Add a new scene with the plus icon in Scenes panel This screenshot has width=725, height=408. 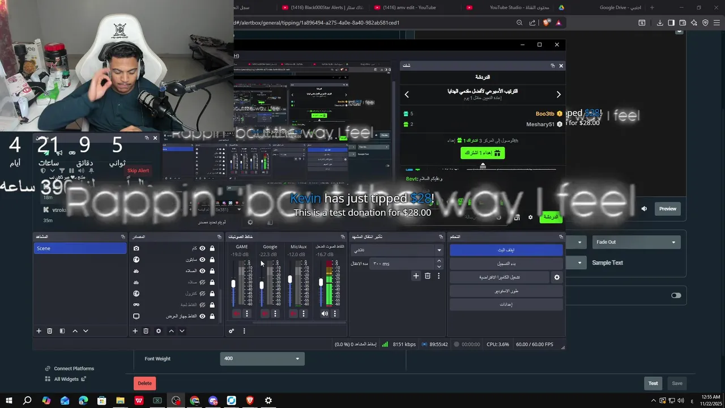coord(39,331)
